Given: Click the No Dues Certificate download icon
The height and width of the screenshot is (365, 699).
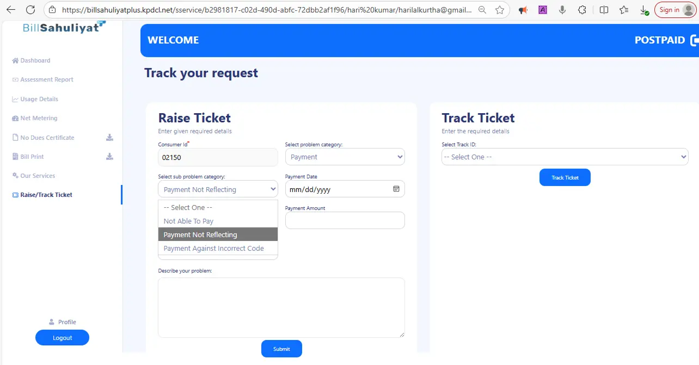Looking at the screenshot, I should [x=109, y=138].
